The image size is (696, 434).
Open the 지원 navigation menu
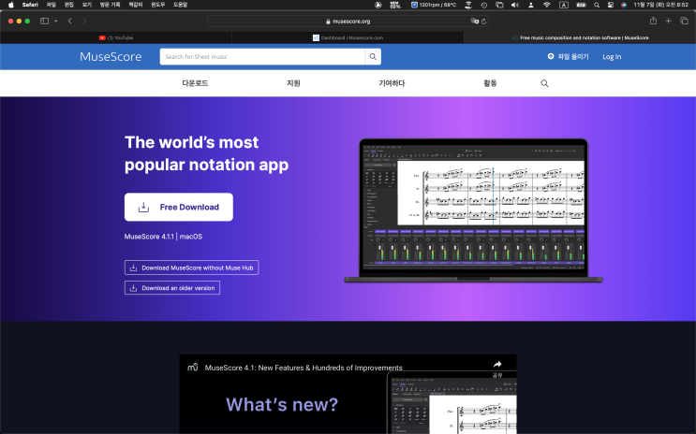click(293, 83)
